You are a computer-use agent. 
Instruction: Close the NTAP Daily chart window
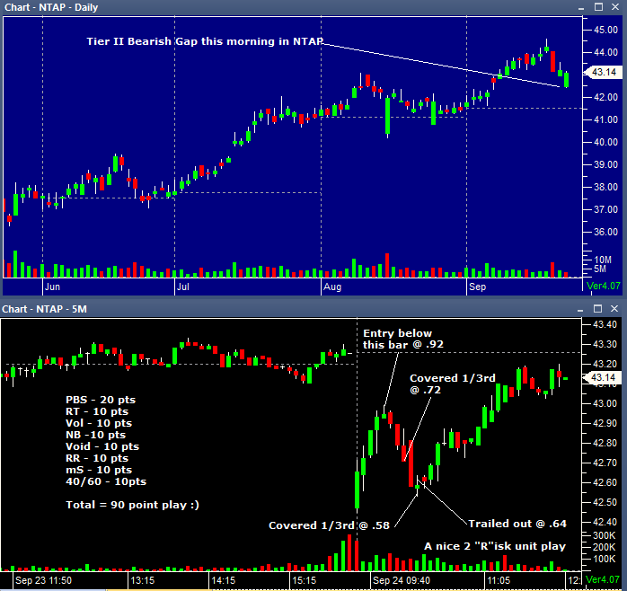tap(615, 7)
